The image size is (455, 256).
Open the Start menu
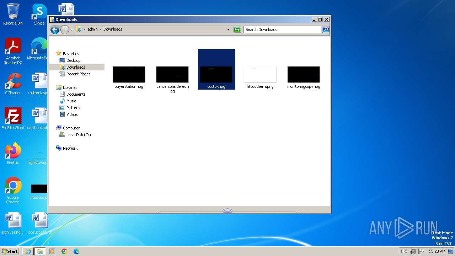[10, 251]
